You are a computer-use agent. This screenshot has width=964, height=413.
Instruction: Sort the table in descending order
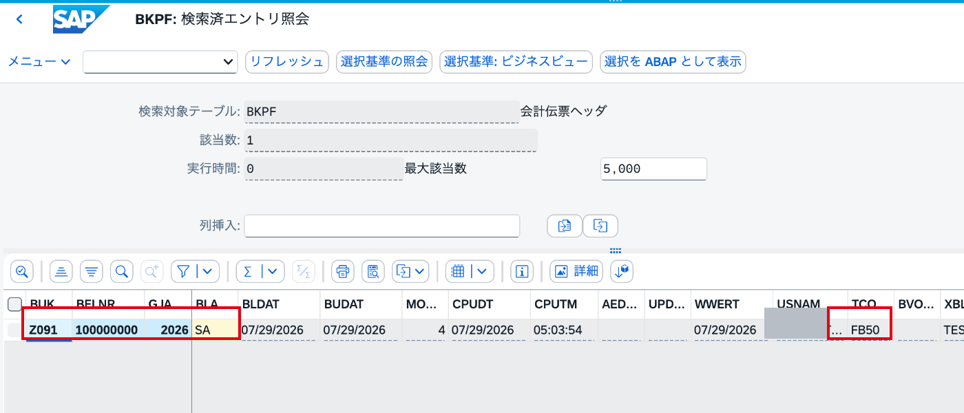[92, 271]
